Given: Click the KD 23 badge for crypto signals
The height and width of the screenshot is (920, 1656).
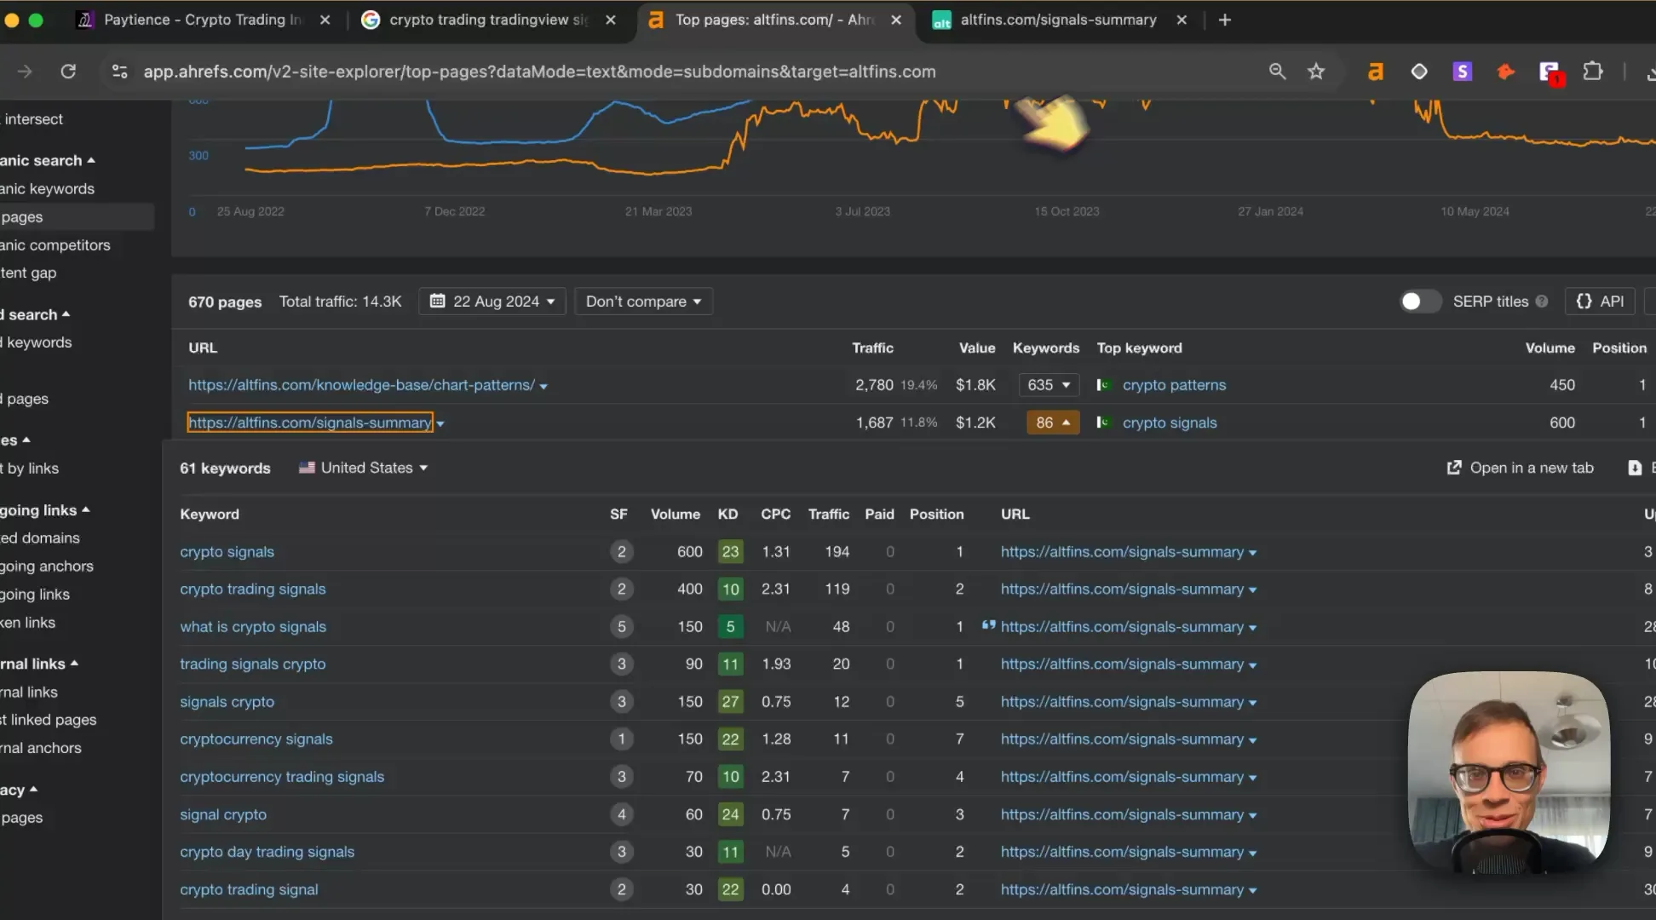Looking at the screenshot, I should tap(730, 552).
